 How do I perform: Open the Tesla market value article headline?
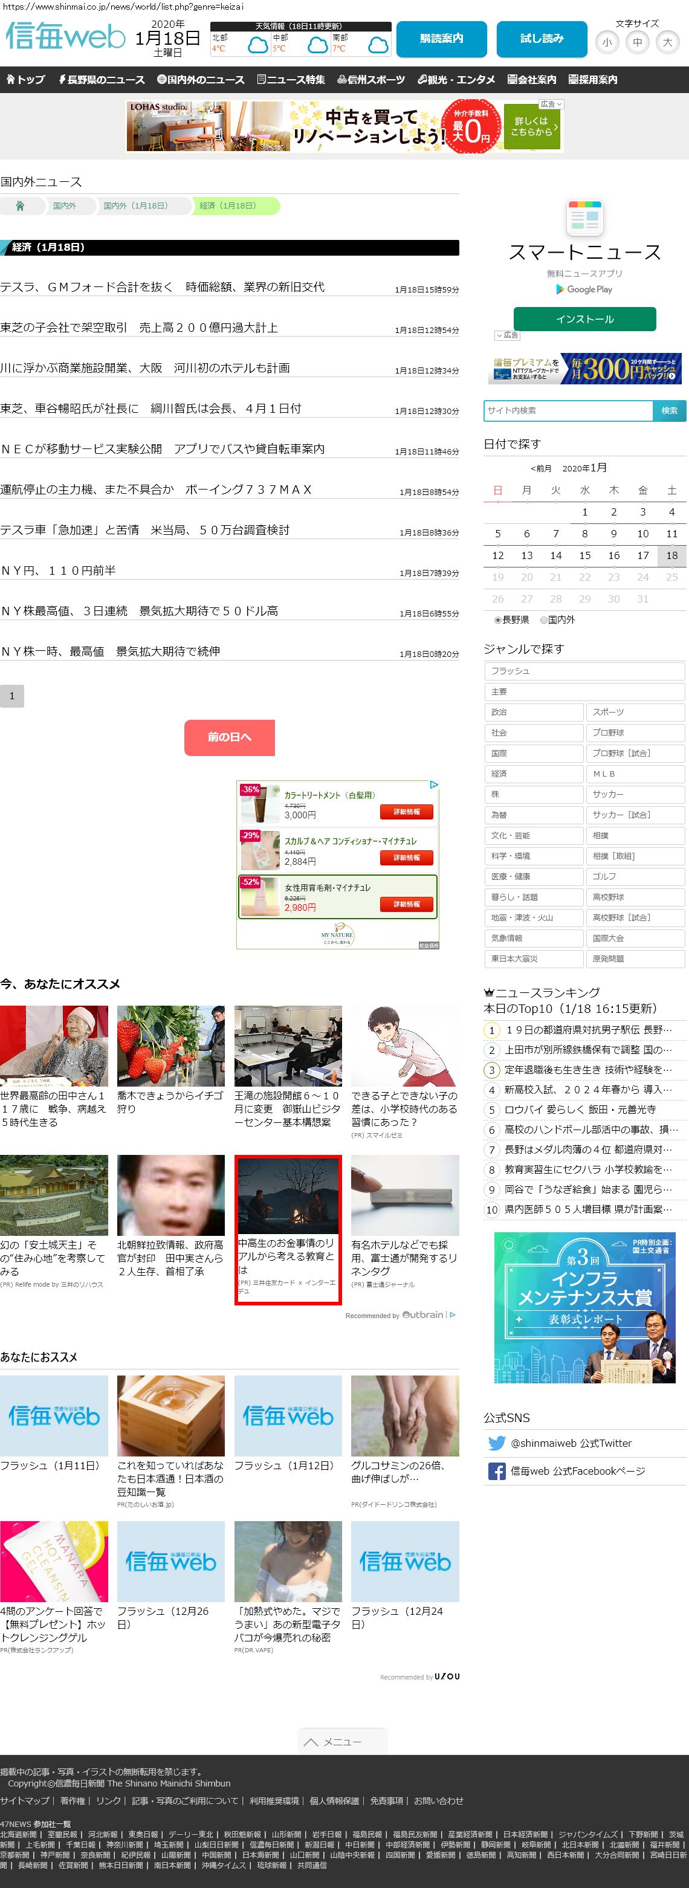[163, 286]
